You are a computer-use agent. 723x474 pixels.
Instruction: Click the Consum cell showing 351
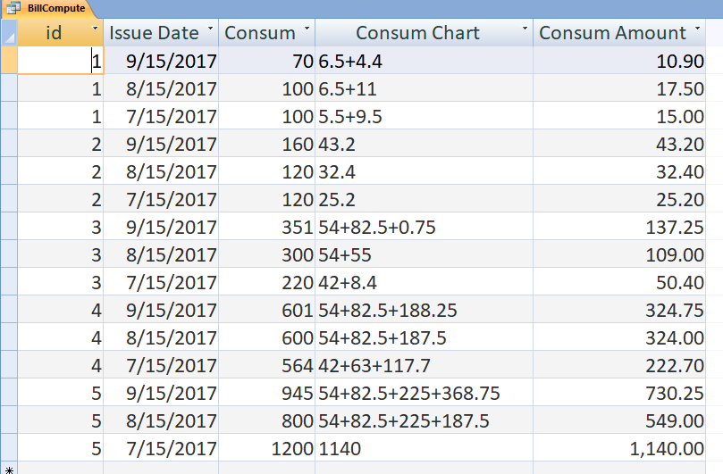[x=267, y=226]
